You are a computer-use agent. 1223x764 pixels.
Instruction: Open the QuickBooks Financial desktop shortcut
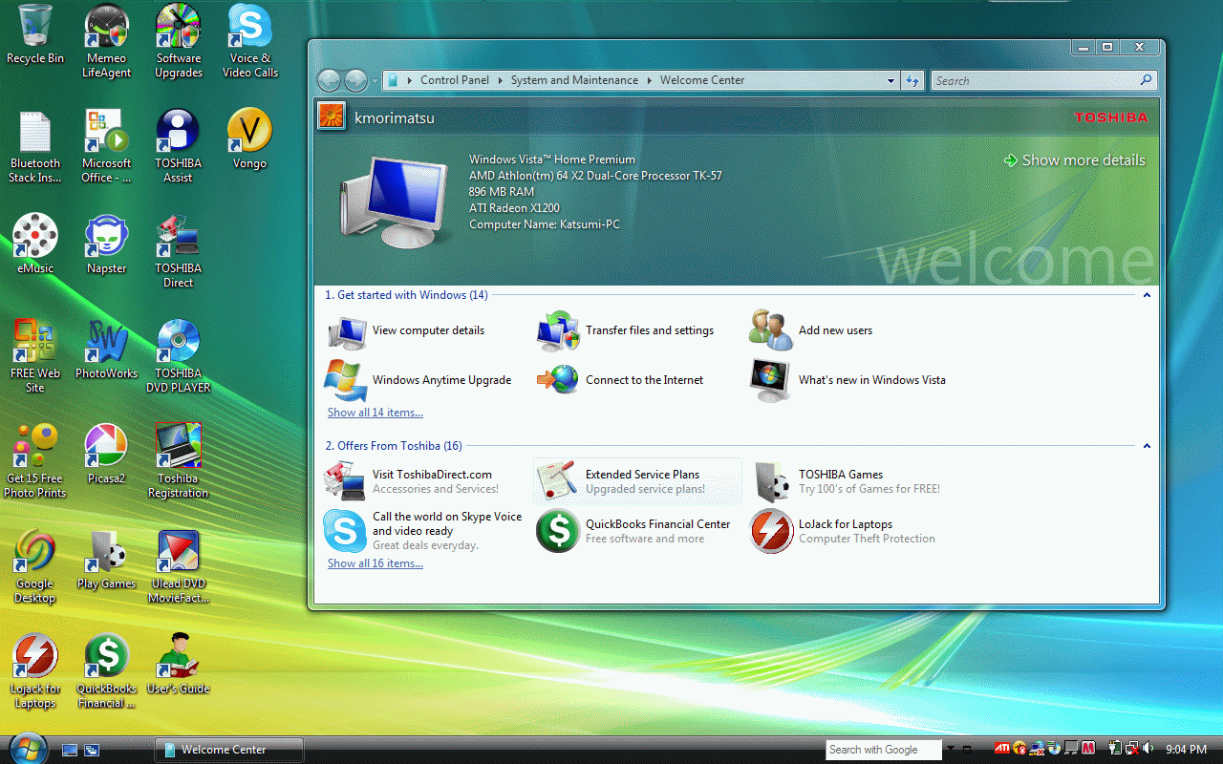pyautogui.click(x=107, y=671)
